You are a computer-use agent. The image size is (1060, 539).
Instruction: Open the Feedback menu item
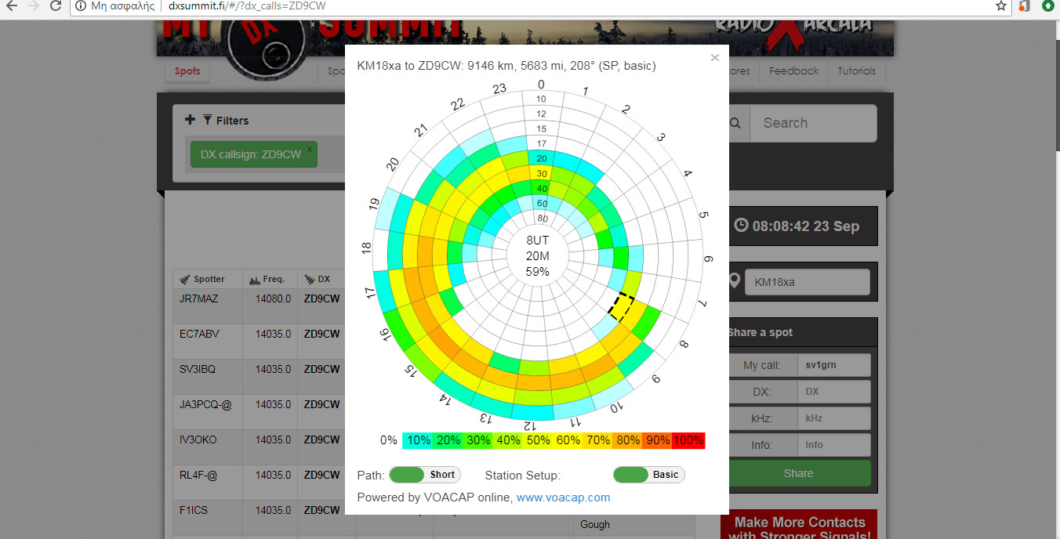793,71
